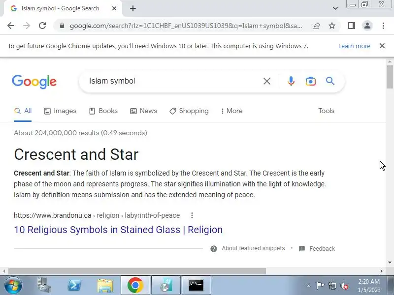The width and height of the screenshot is (394, 295).
Task: Click the muted volume tray icon
Action: pyautogui.click(x=344, y=286)
